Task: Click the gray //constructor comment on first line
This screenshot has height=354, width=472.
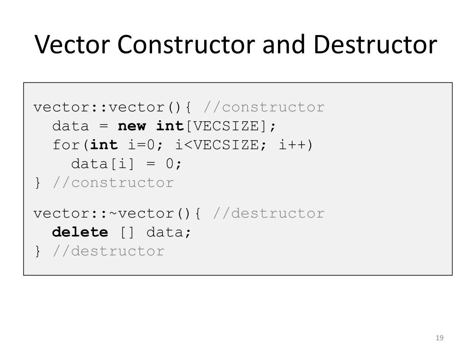Action: click(264, 107)
